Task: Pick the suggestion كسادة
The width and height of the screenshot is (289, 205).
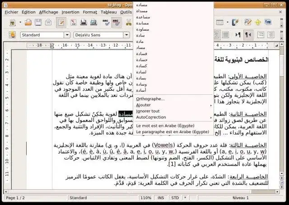Action: [173, 66]
